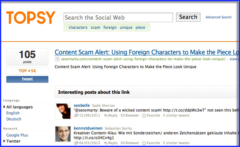240x147 pixels.
Task: Click the Search the Social Web field
Action: pyautogui.click(x=118, y=18)
